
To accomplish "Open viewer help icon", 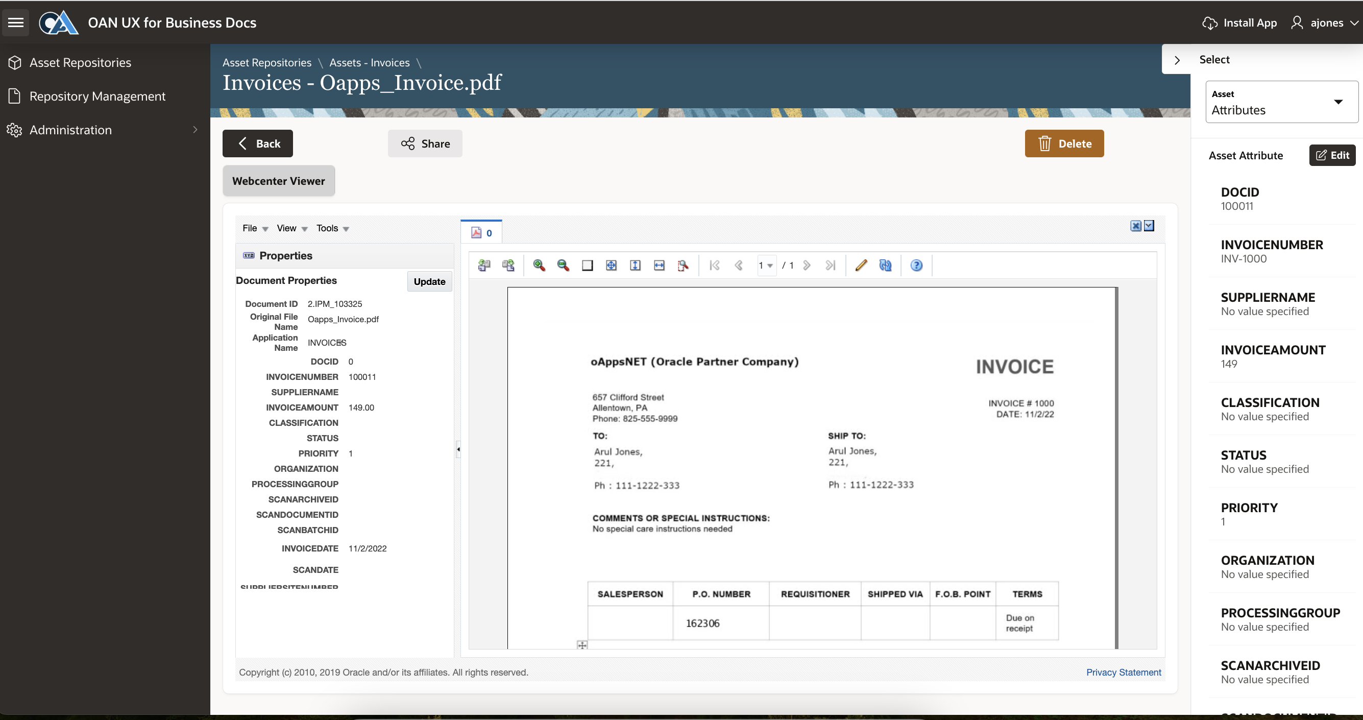I will click(x=916, y=265).
